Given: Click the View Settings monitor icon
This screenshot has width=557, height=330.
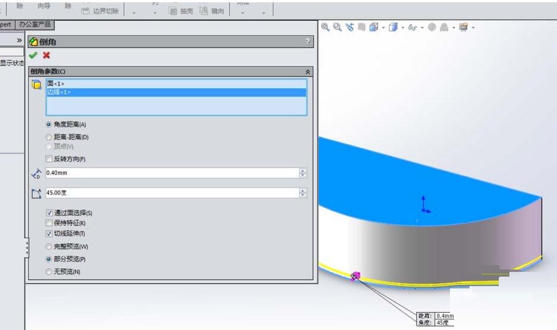Looking at the screenshot, I should pyautogui.click(x=463, y=27).
